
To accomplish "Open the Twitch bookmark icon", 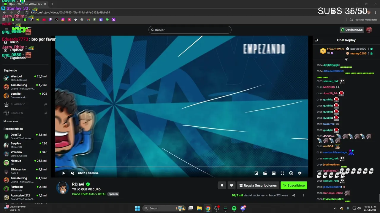I will tap(50, 20).
